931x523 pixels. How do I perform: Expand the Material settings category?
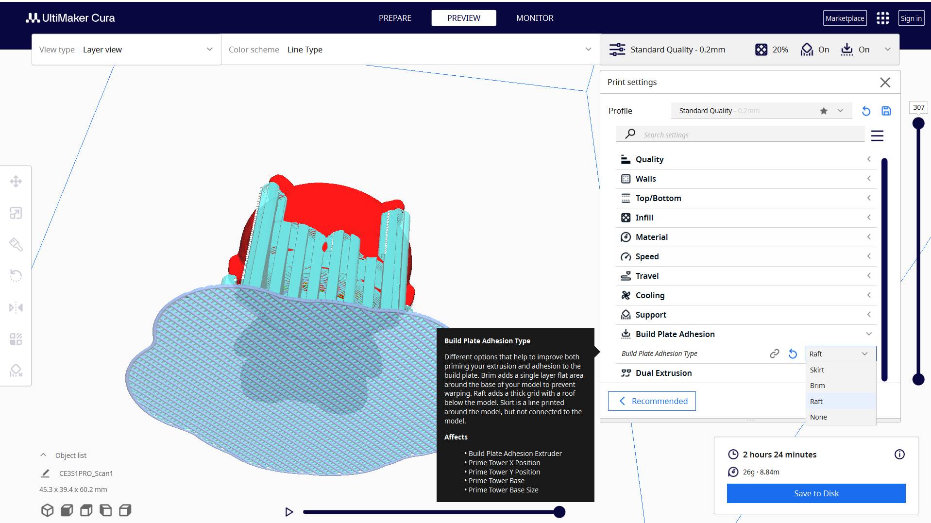pyautogui.click(x=746, y=237)
